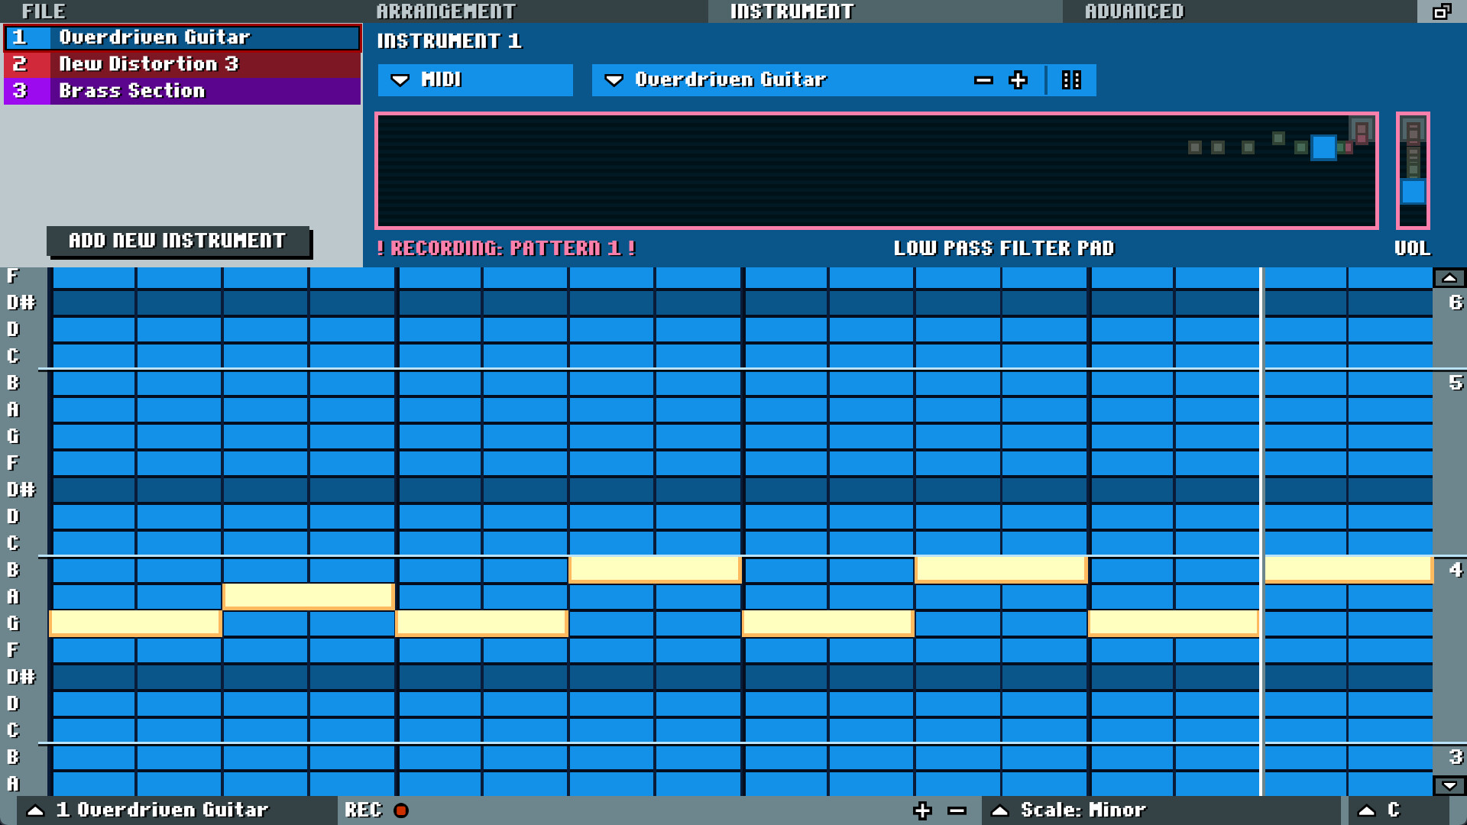Decrease piano roll zoom with minus icon
The width and height of the screenshot is (1467, 825).
956,810
